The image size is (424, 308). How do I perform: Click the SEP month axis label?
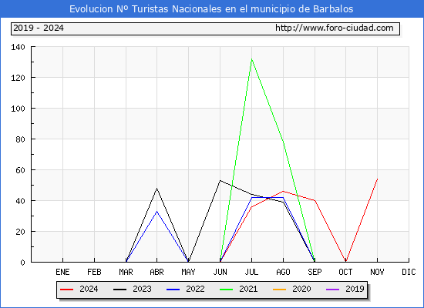(x=315, y=272)
